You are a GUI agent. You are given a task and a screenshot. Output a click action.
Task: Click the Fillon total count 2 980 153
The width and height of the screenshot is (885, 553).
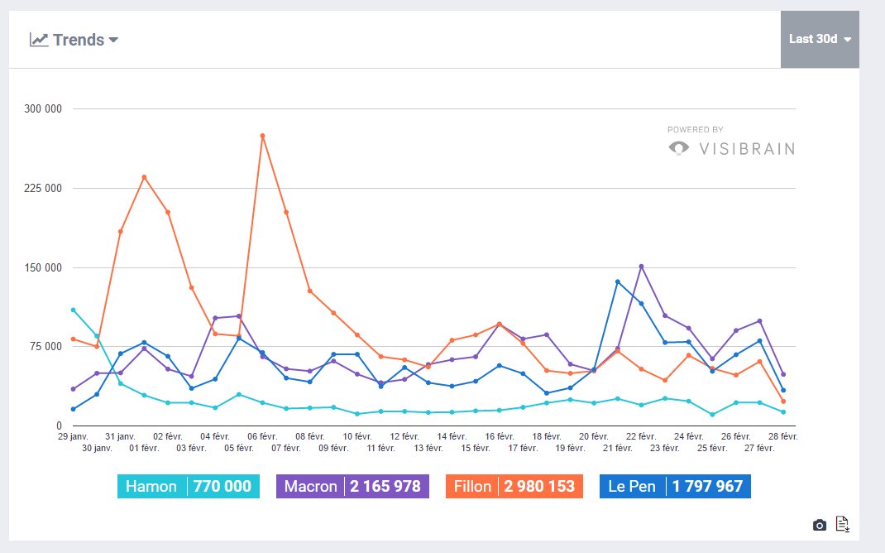click(x=539, y=486)
